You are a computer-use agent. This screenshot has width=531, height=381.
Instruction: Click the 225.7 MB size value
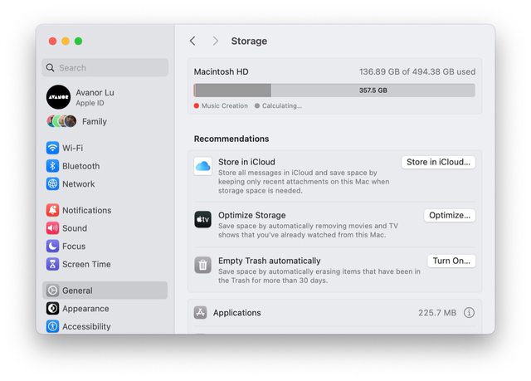tap(437, 313)
